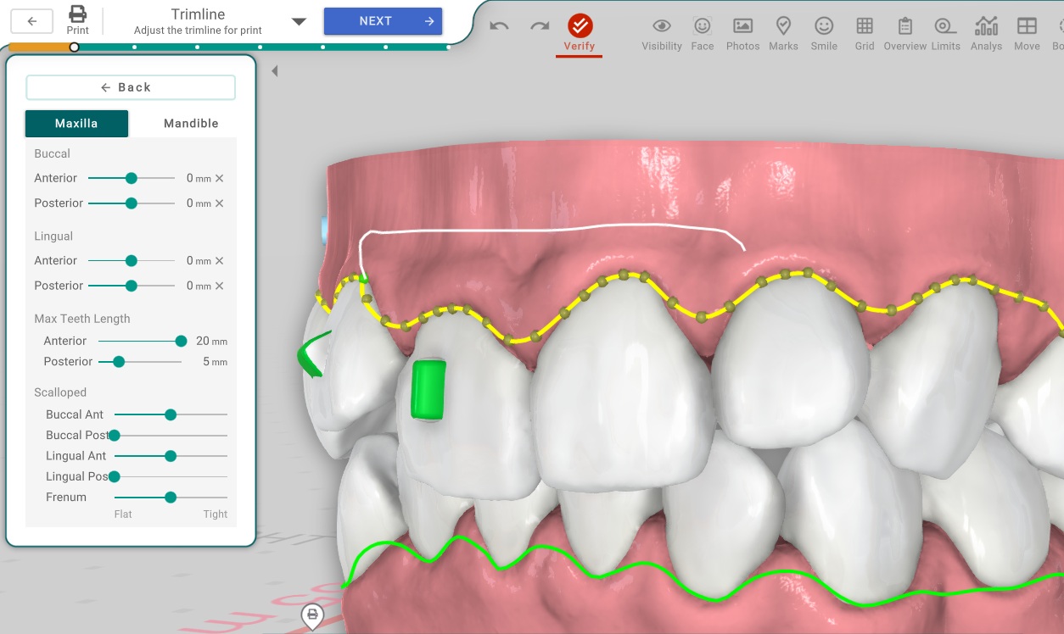
Task: Select the green attachment on the tooth
Action: tap(428, 389)
